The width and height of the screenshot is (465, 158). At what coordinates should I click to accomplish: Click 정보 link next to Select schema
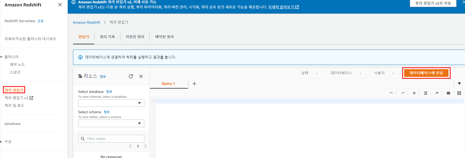(x=107, y=112)
